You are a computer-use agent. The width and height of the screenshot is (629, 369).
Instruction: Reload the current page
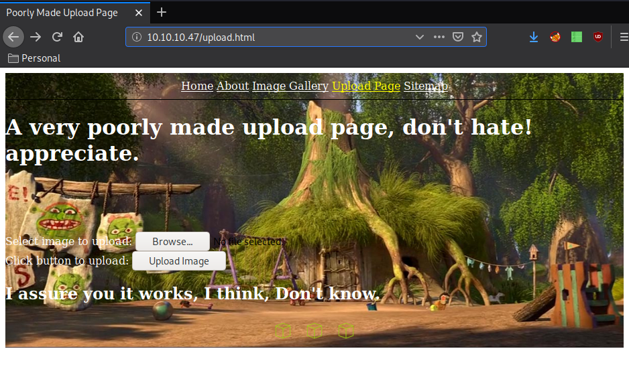tap(57, 38)
